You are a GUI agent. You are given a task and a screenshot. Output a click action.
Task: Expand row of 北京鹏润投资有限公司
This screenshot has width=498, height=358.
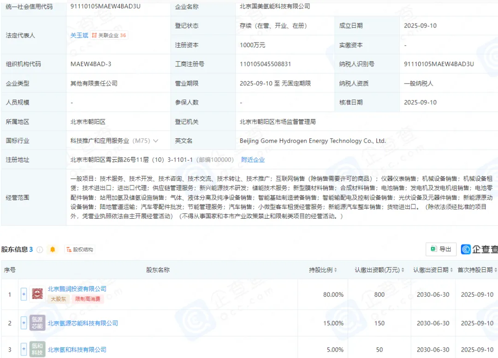click(24, 294)
